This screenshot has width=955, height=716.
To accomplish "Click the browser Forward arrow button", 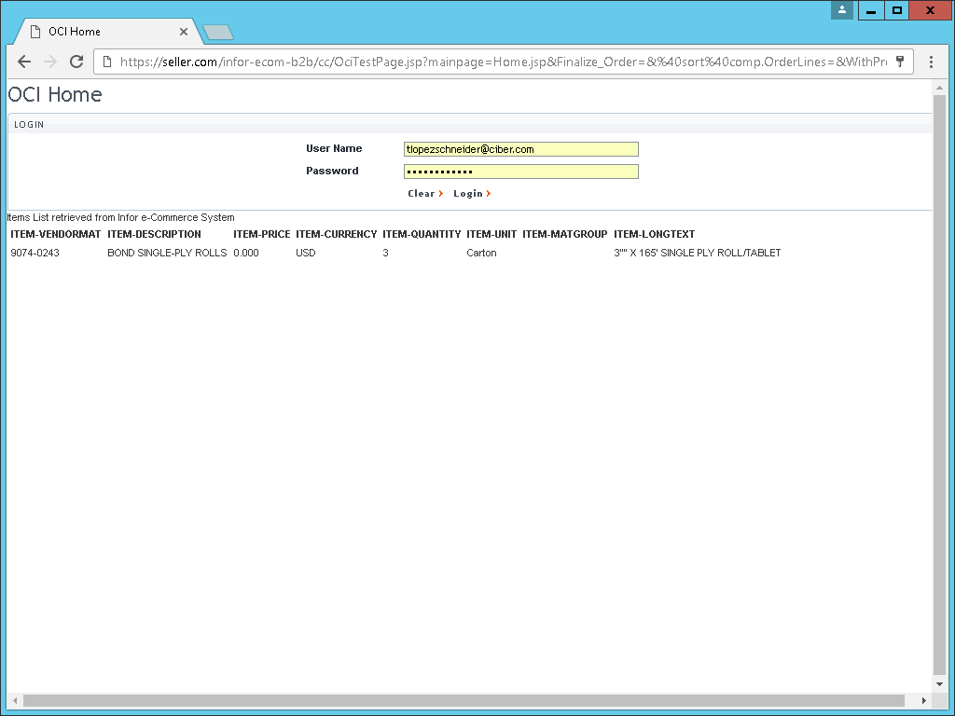I will coord(50,62).
